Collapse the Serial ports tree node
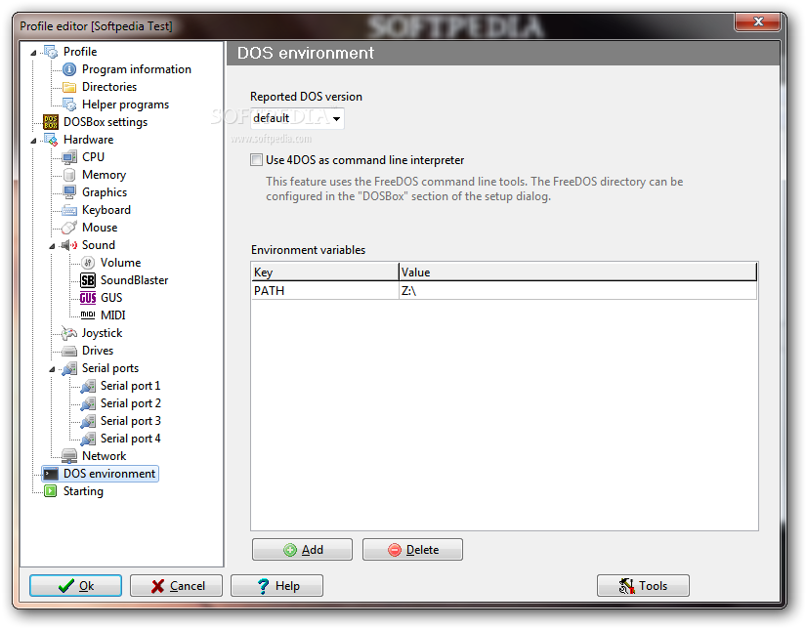 (52, 369)
